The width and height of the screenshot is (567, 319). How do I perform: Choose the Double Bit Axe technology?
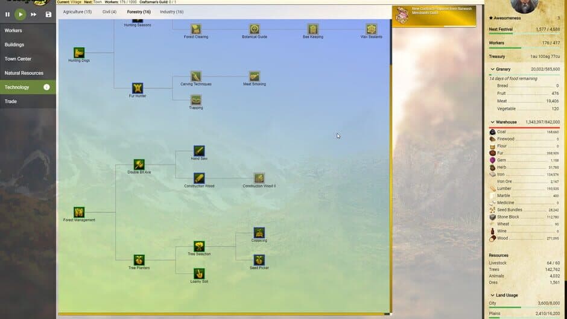click(139, 165)
